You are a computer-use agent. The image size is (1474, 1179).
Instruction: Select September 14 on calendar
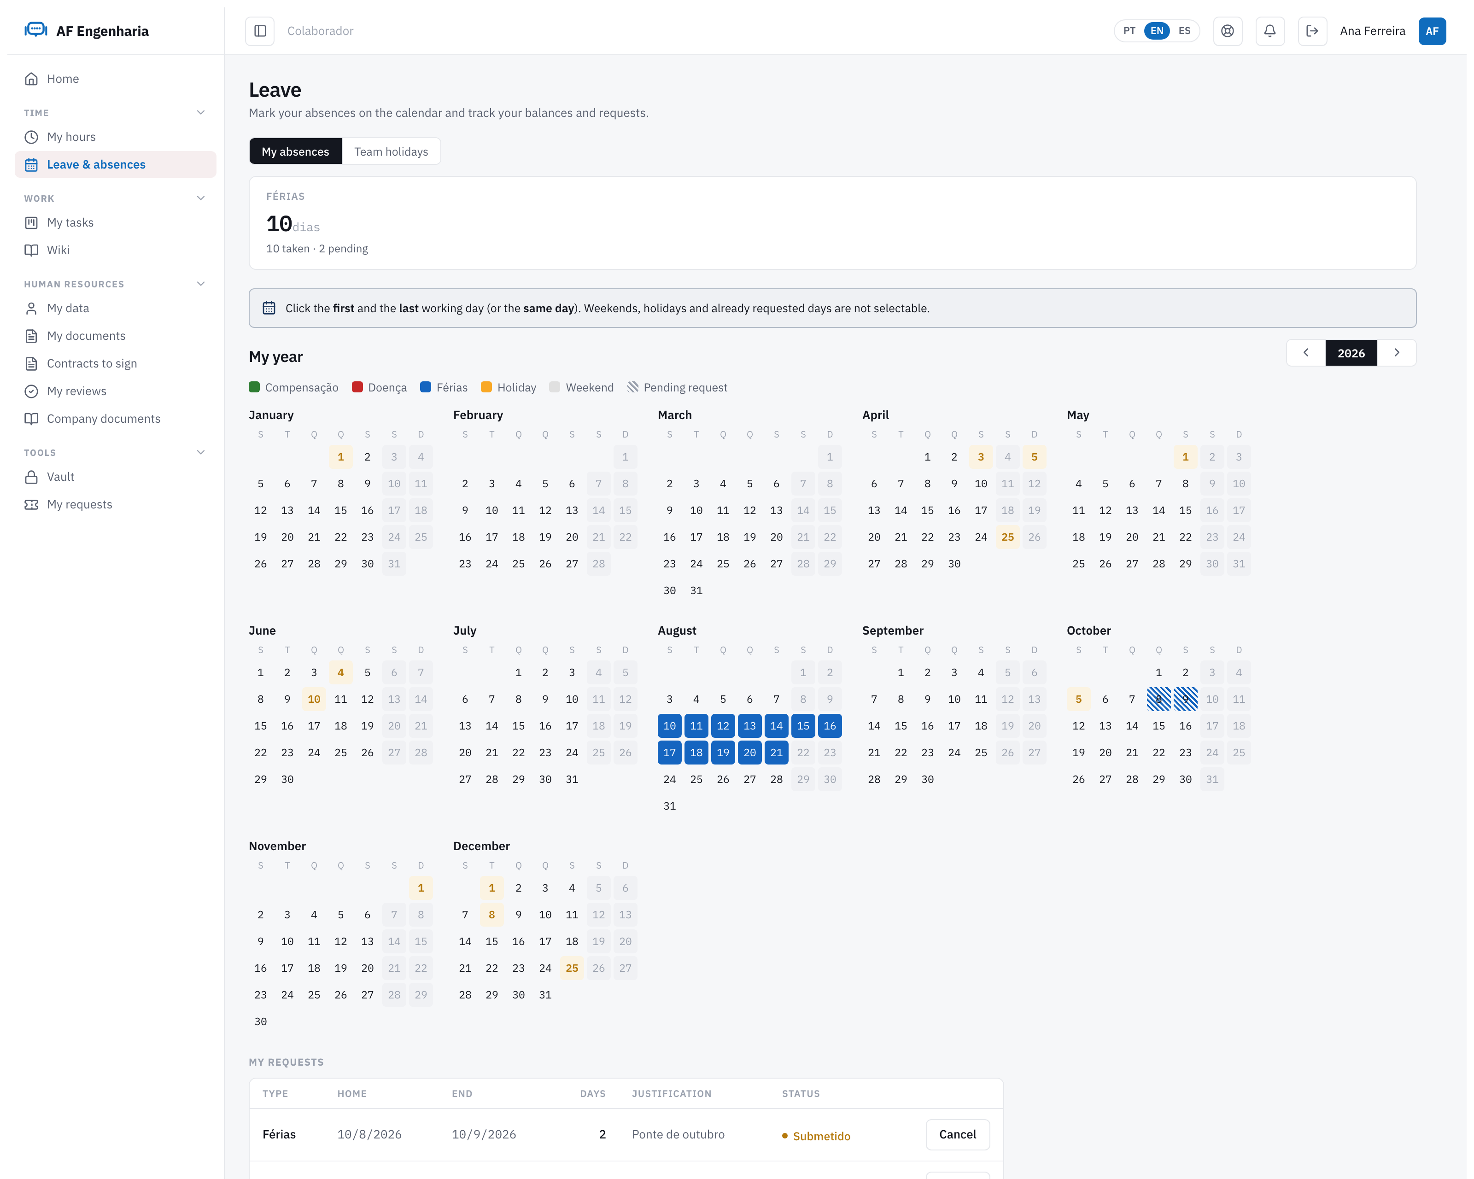click(874, 726)
